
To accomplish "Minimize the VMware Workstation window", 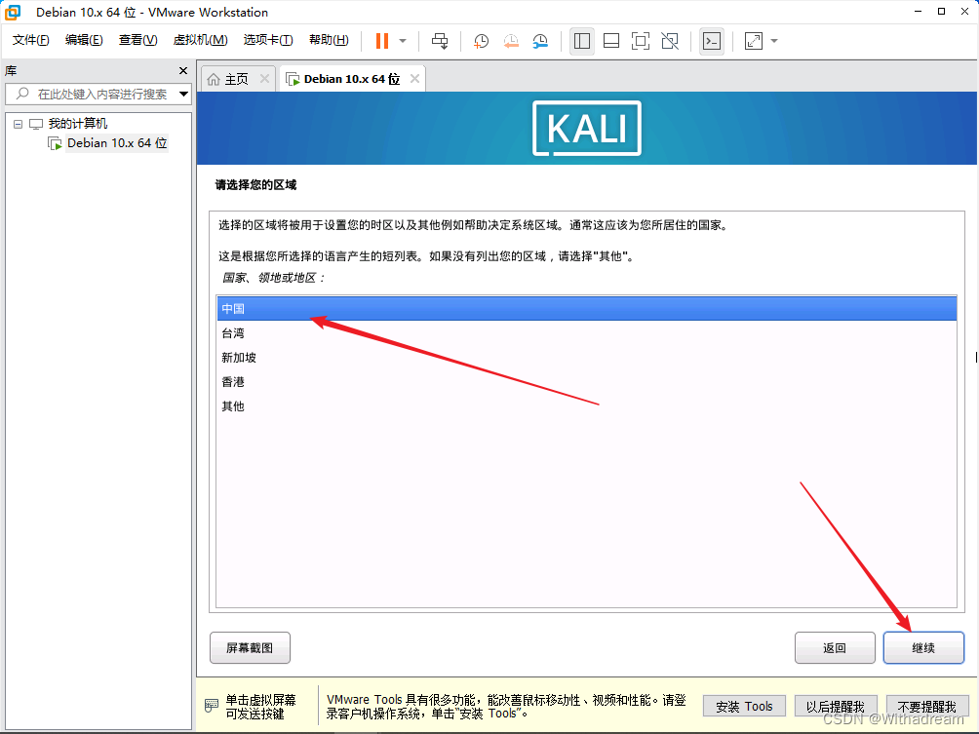I will pyautogui.click(x=918, y=12).
